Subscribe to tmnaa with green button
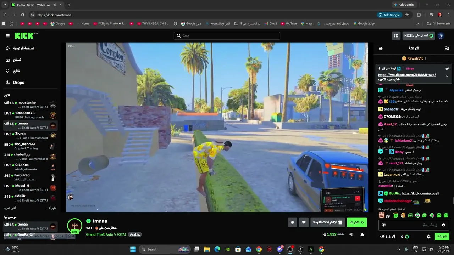 [x=357, y=222]
